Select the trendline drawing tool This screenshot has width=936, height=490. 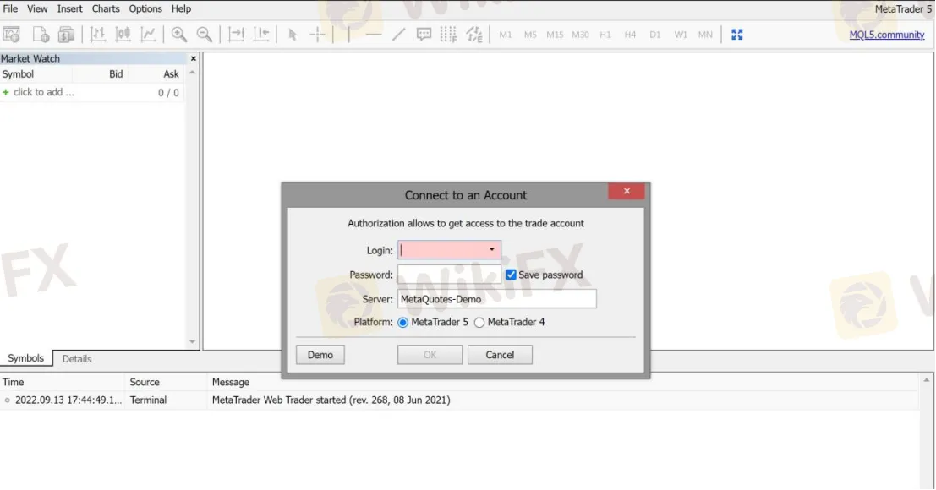[x=398, y=35]
